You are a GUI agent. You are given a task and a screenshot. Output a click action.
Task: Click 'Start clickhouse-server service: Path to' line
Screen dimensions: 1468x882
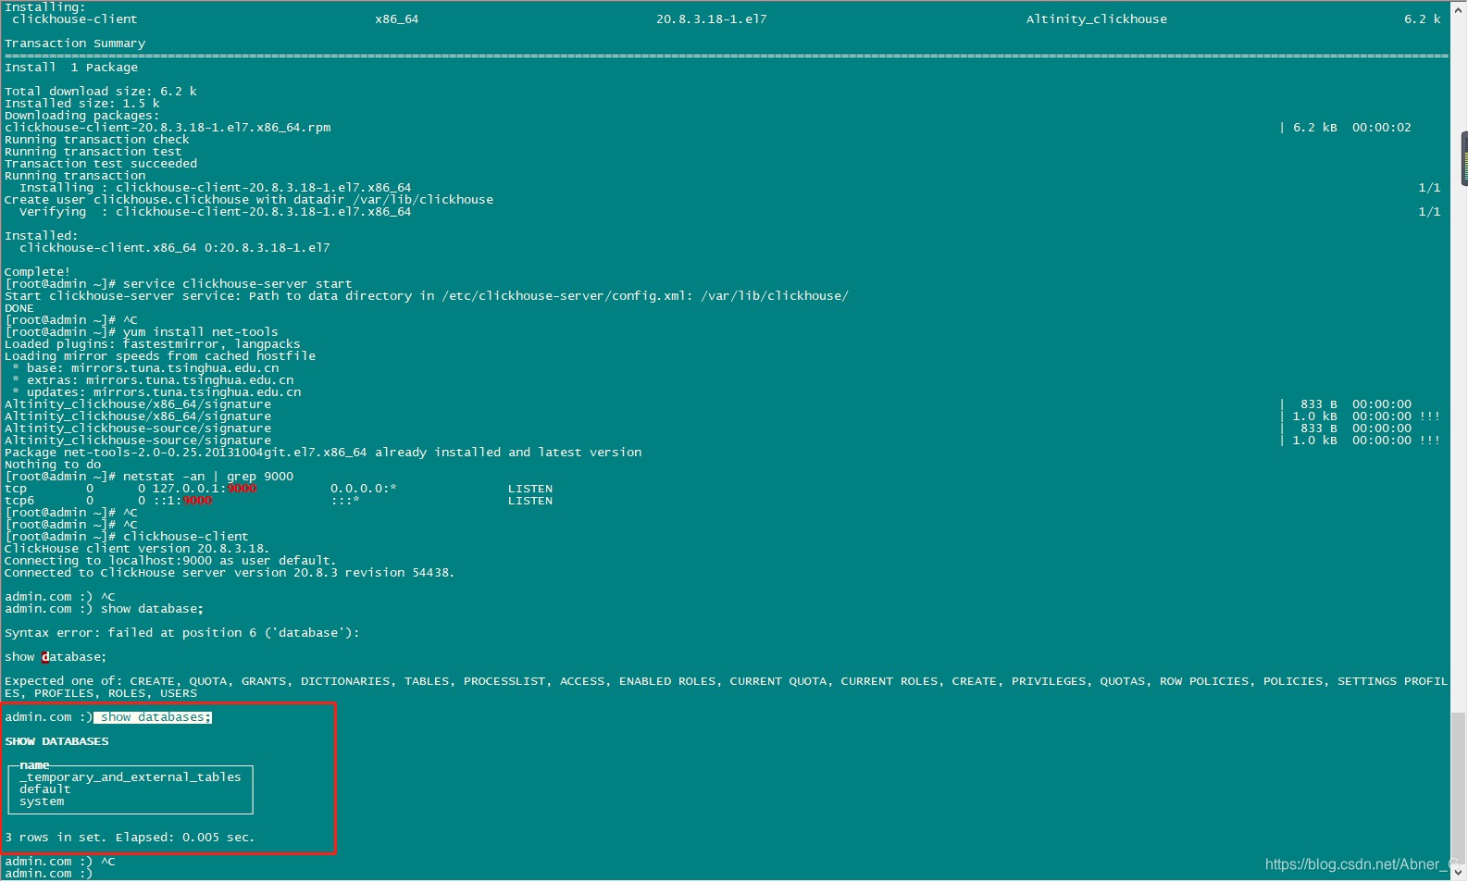427,296
